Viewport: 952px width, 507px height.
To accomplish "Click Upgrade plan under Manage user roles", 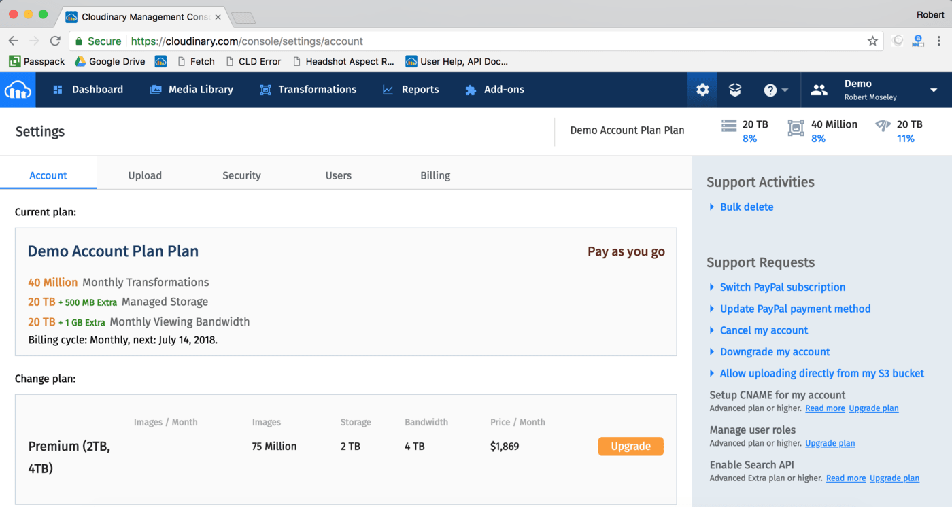I will point(830,443).
